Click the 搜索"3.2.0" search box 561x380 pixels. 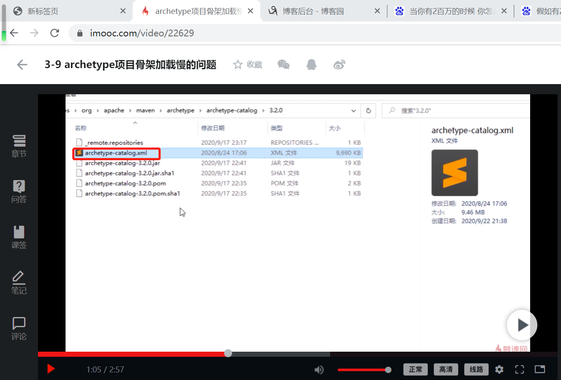456,110
